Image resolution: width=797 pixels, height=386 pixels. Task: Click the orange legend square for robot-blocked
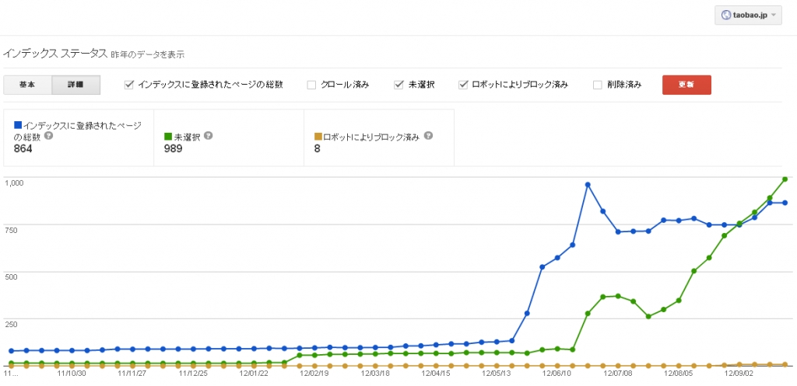pos(318,136)
